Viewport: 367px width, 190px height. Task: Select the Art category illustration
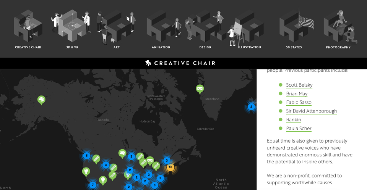click(116, 27)
